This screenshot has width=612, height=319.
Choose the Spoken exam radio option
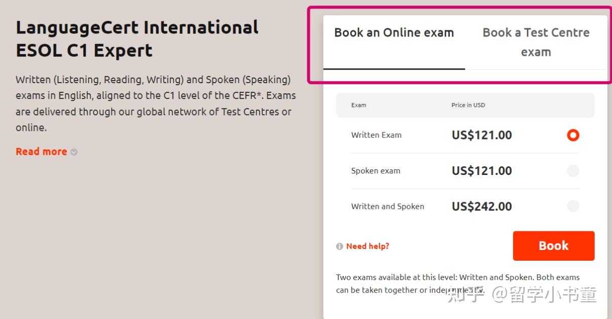573,171
